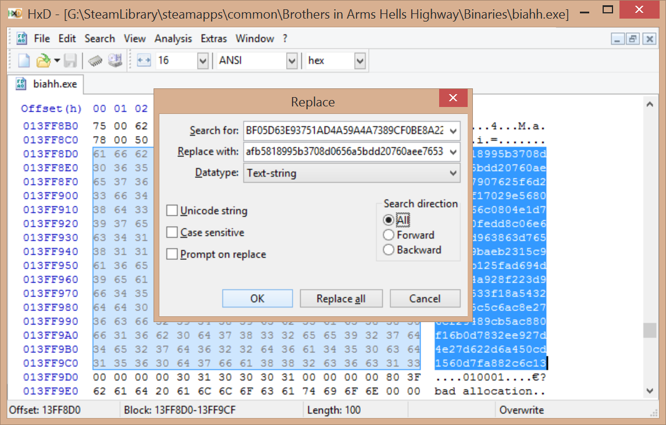Viewport: 666px width, 425px height.
Task: Open the ANSI charset dropdown
Action: pos(291,60)
